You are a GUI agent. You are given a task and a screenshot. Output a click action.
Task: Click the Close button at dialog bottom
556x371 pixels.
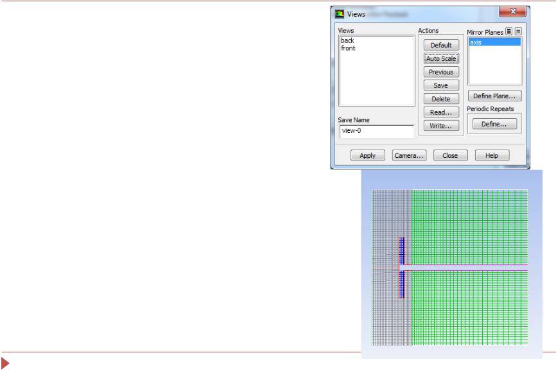450,155
